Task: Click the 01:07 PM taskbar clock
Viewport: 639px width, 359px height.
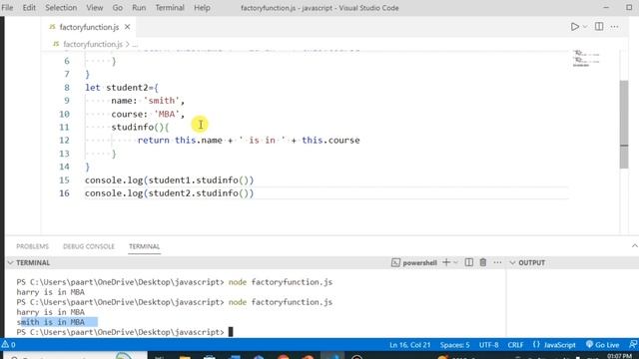Action: pos(619,356)
